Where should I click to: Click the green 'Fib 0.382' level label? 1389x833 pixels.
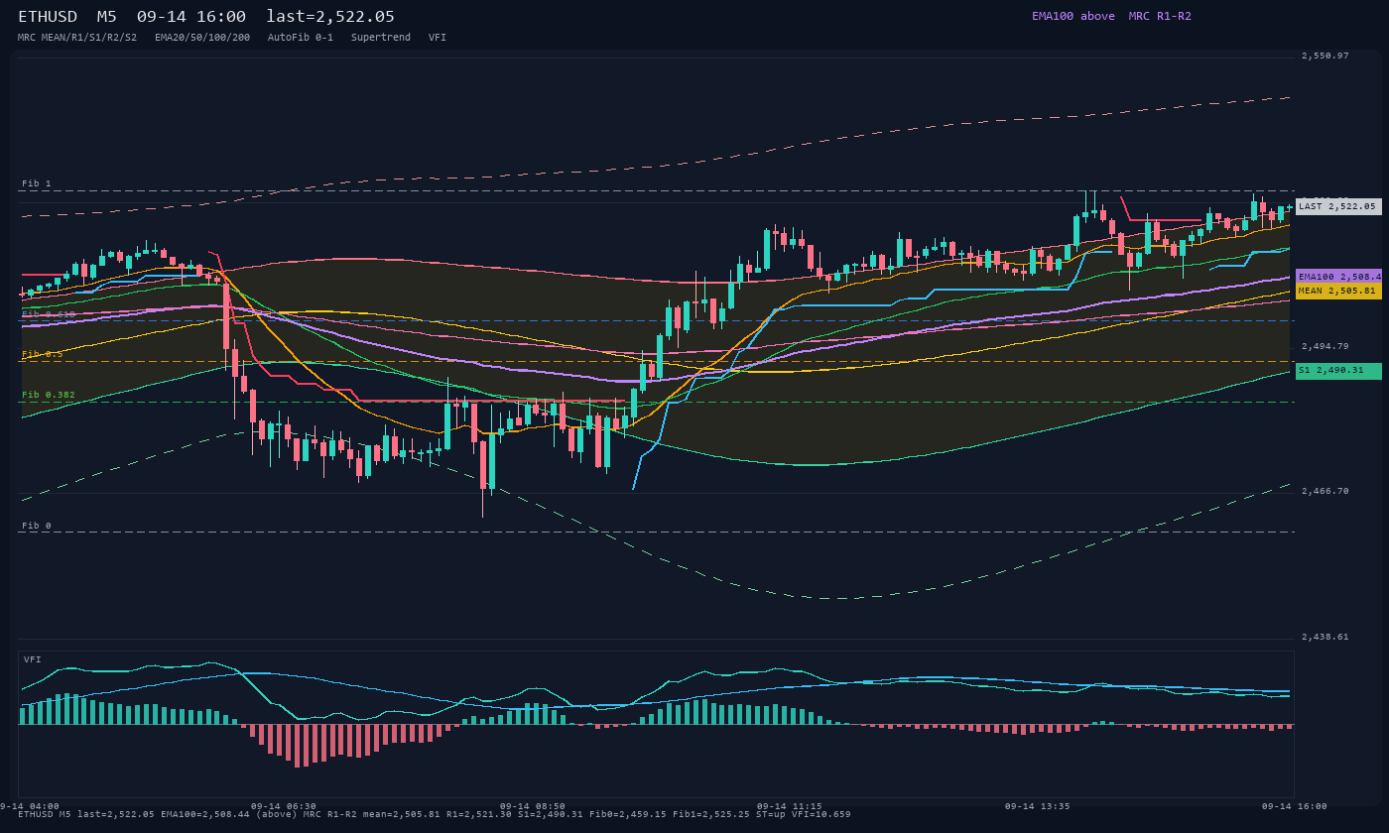(x=49, y=395)
